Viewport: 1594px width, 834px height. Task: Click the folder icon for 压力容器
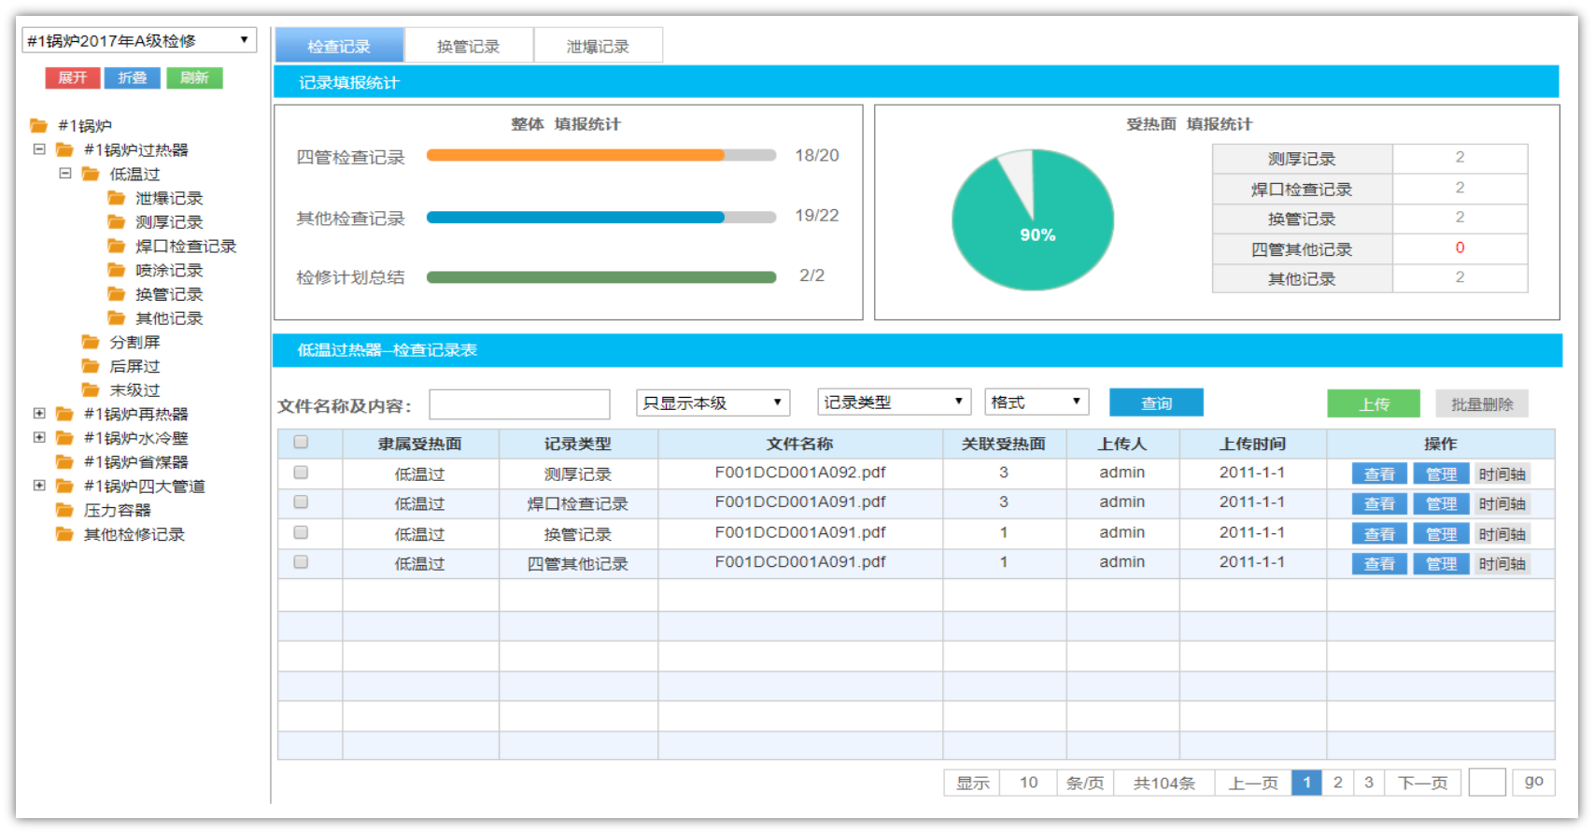pos(64,511)
